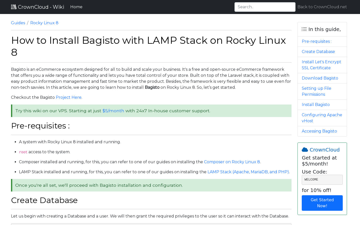Open 'Install Let's Encrypt SSL Certificate' section
The width and height of the screenshot is (360, 225).
321,65
